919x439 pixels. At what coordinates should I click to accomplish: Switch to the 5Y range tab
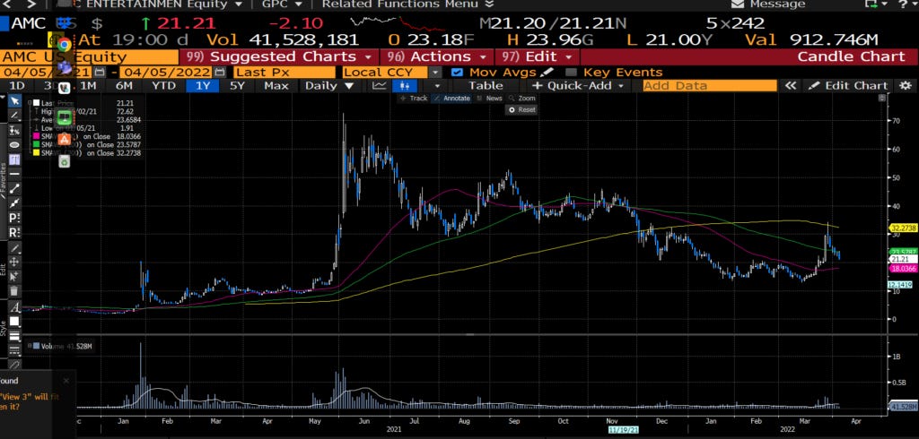click(237, 85)
